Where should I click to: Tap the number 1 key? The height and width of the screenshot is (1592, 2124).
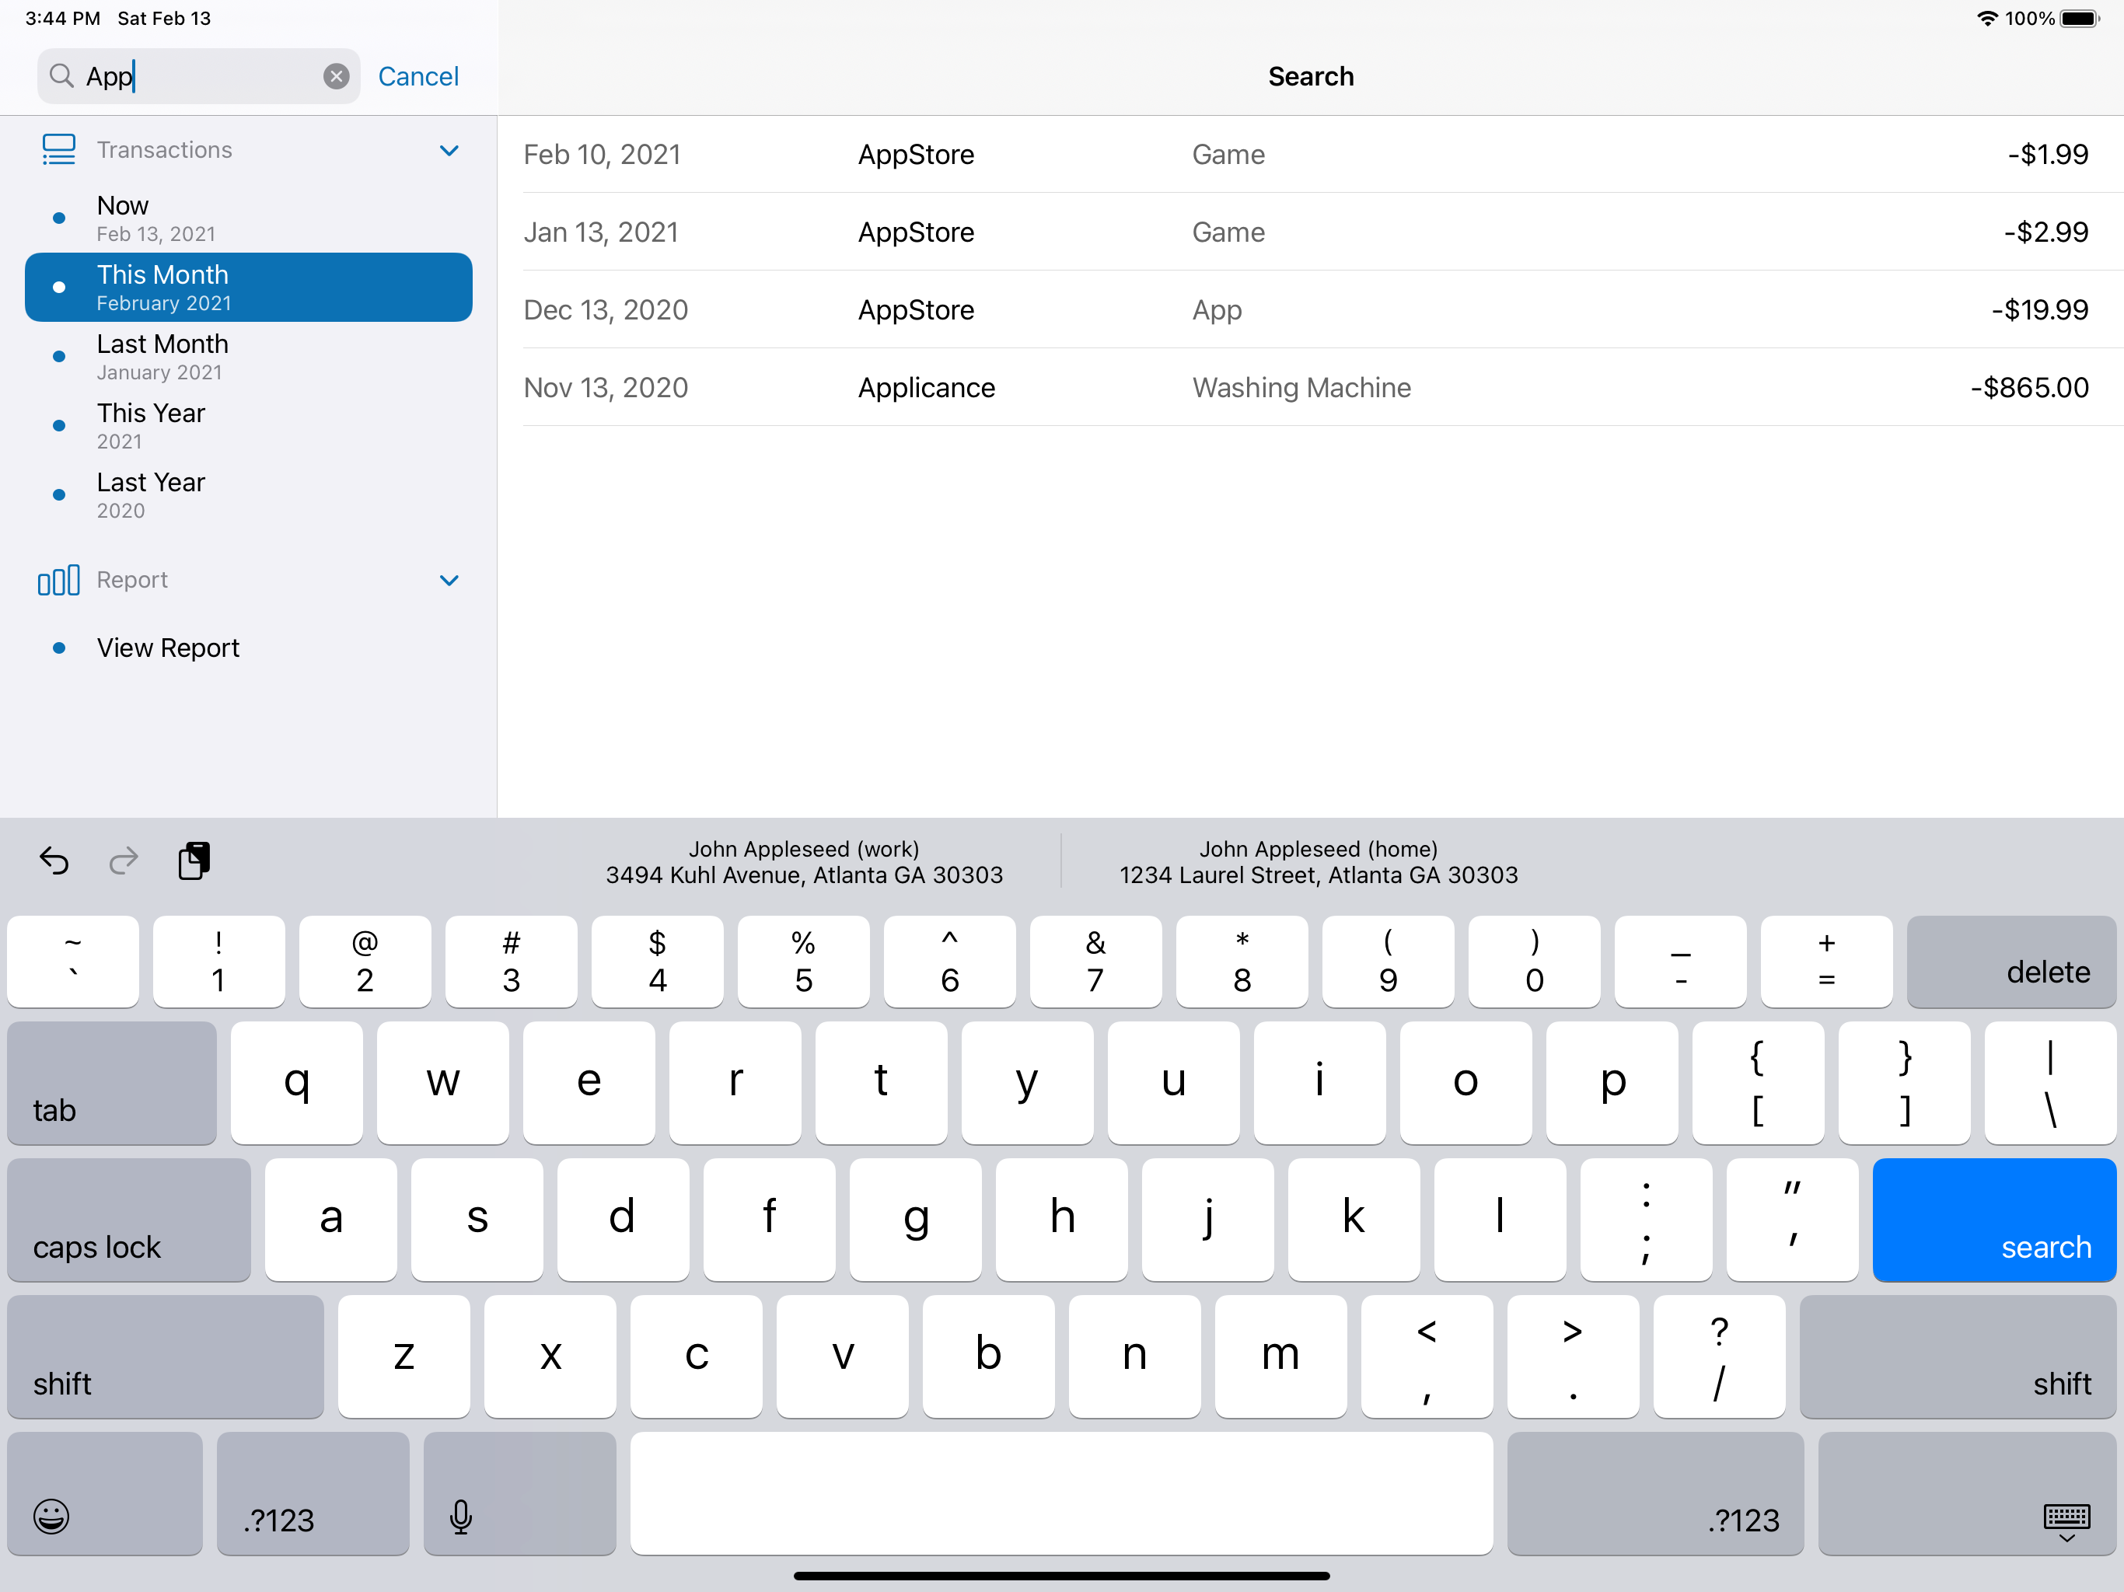point(219,961)
